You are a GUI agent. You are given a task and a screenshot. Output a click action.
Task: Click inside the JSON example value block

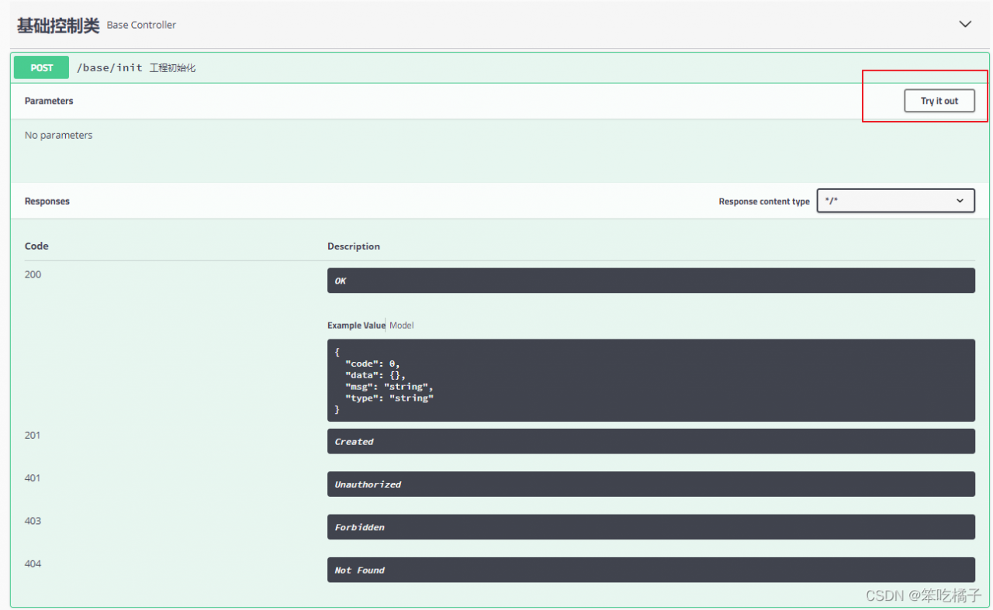tap(650, 381)
